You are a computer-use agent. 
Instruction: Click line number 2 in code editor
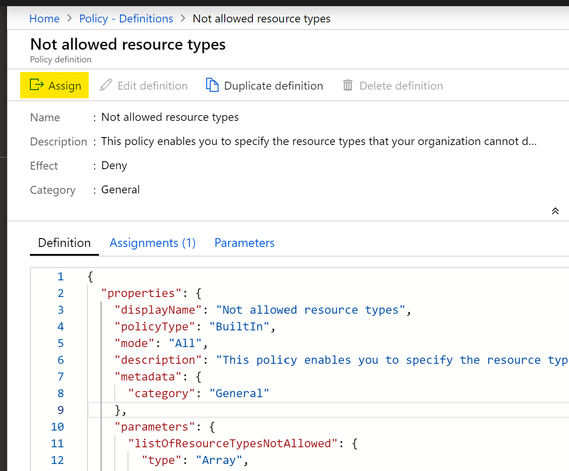click(61, 293)
